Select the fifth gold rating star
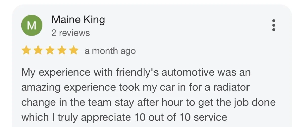This screenshot has height=127, width=304. tap(73, 51)
